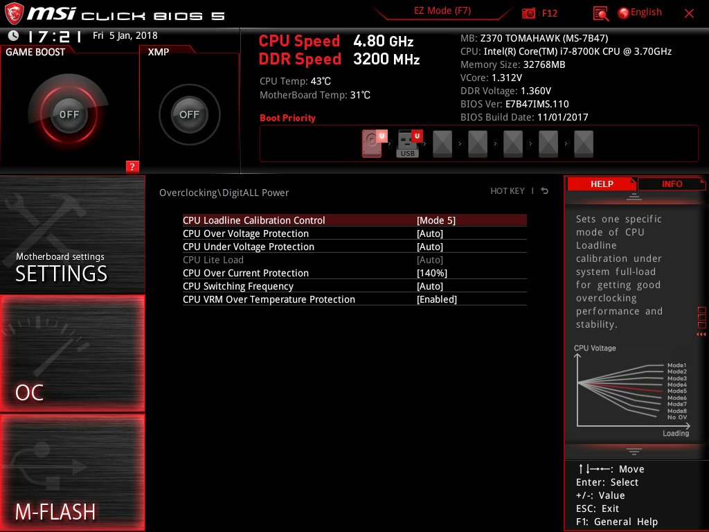709x532 pixels.
Task: Click the clock icon next to time
Action: [14, 35]
